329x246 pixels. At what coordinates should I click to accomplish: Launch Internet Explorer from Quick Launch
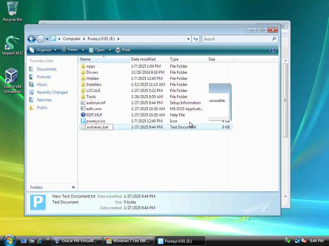[x=40, y=241]
